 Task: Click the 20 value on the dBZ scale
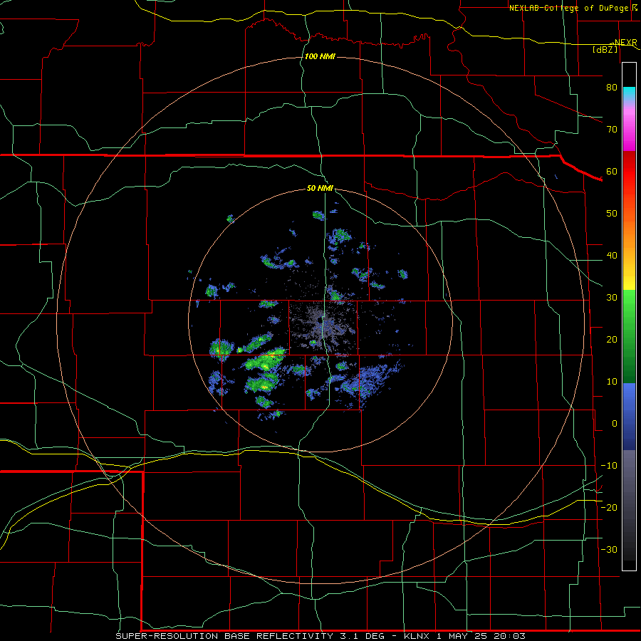[612, 340]
